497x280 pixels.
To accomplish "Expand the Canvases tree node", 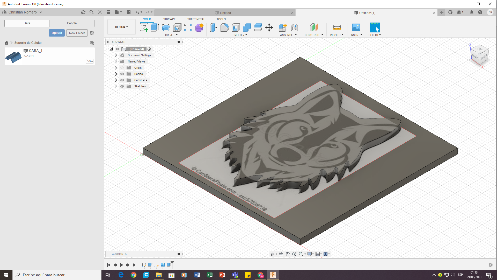I will [116, 80].
